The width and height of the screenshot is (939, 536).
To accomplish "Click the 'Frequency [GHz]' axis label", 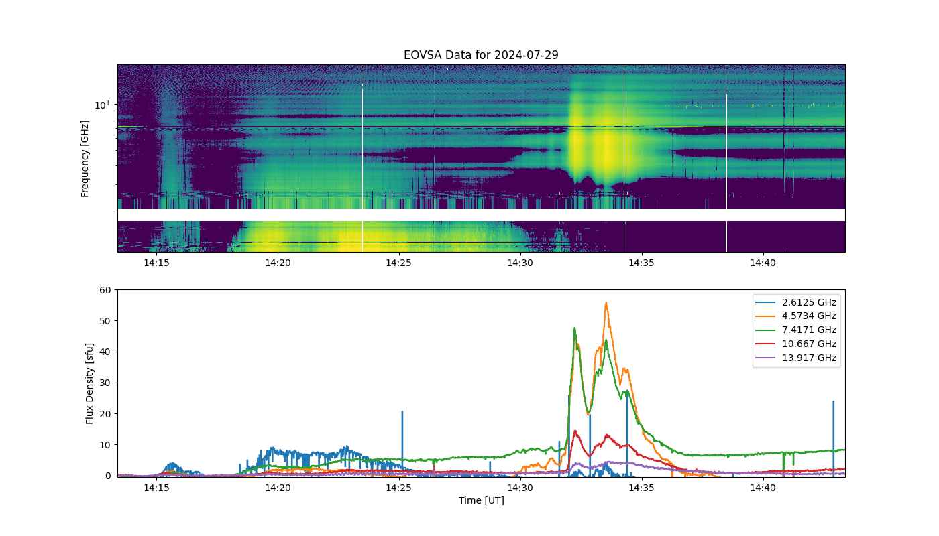I will tap(85, 158).
